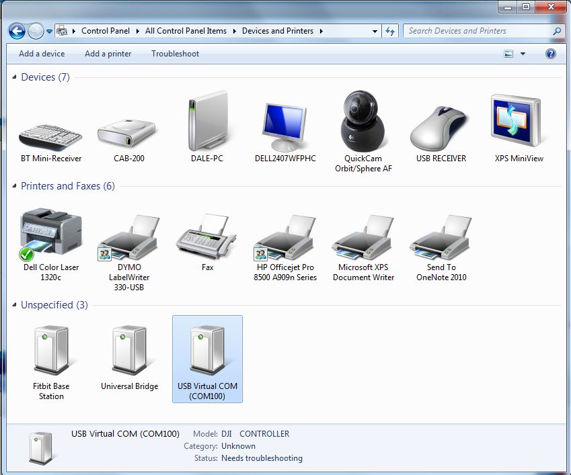Image resolution: width=571 pixels, height=475 pixels.
Task: Select the Fax device icon
Action: tap(207, 235)
